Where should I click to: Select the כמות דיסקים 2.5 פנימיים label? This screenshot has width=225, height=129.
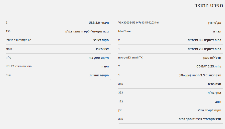(x=205, y=49)
